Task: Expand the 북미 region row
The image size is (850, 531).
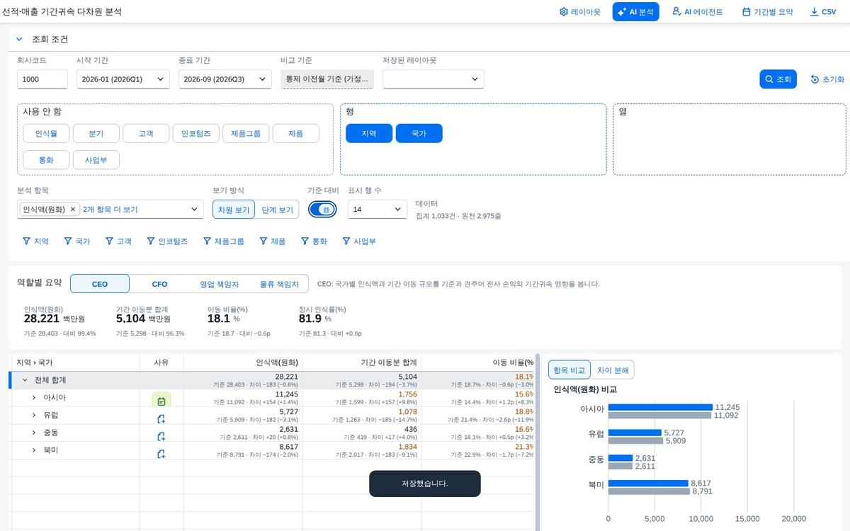Action: (x=34, y=450)
